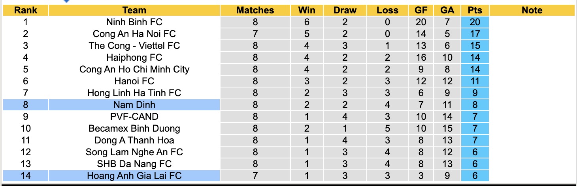Click the Note column header

pyautogui.click(x=532, y=10)
